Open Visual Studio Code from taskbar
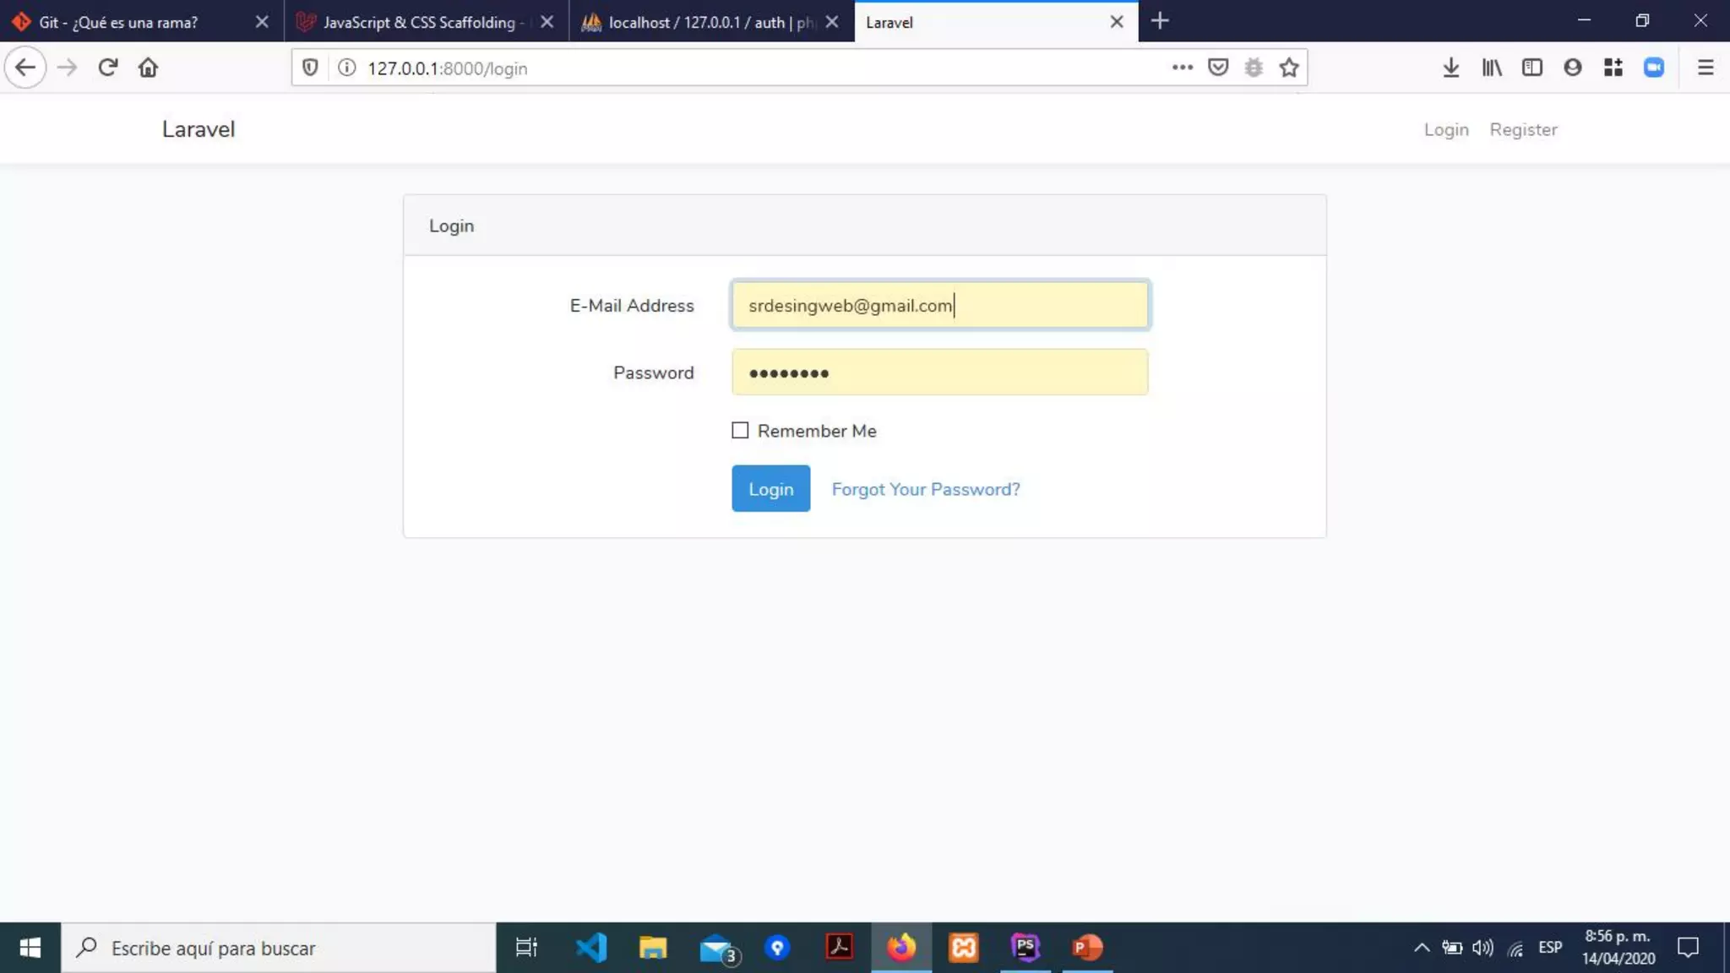This screenshot has height=973, width=1730. pos(590,948)
